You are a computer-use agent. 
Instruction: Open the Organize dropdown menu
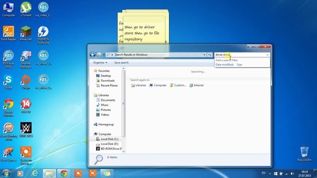(100, 63)
